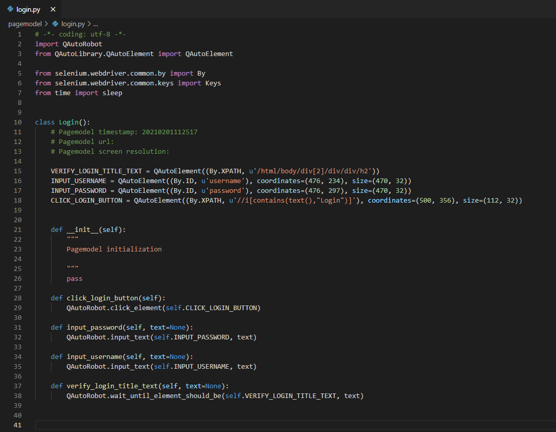
Task: Click the VERIFY_LOGIN_TITLE_TEXT variable on line 15
Action: pyautogui.click(x=96, y=171)
